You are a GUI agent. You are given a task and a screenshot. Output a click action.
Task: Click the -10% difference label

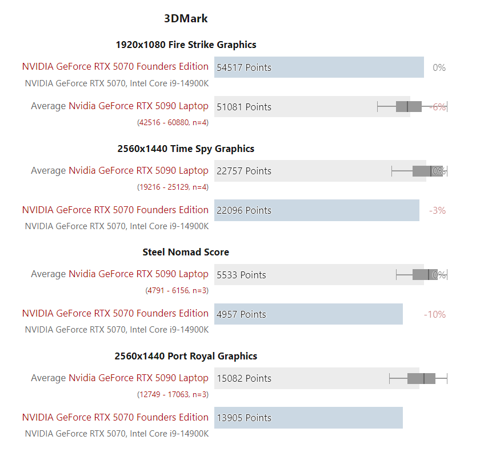pyautogui.click(x=435, y=314)
